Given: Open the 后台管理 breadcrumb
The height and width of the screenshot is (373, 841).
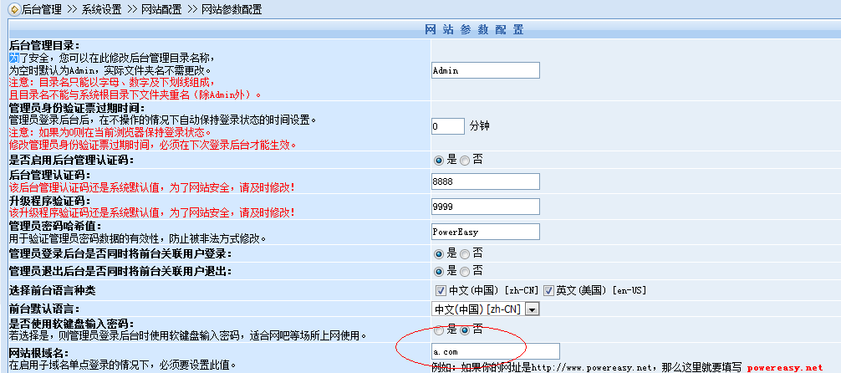Looking at the screenshot, I should coord(42,10).
